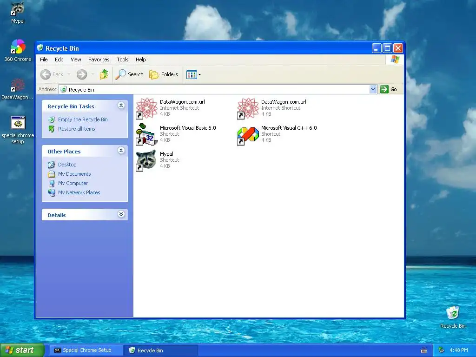The height and width of the screenshot is (357, 476).
Task: Click the Recycle Bin icon in address bar
Action: pyautogui.click(x=63, y=90)
